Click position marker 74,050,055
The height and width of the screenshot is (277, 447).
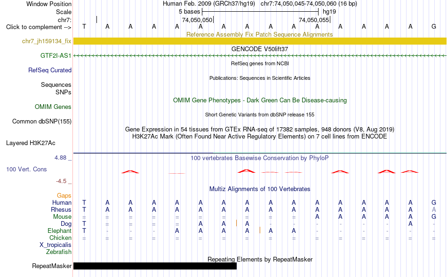[314, 20]
